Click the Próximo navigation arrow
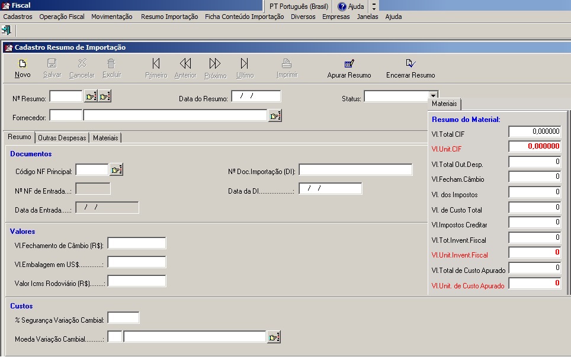The image size is (571, 357). [215, 64]
